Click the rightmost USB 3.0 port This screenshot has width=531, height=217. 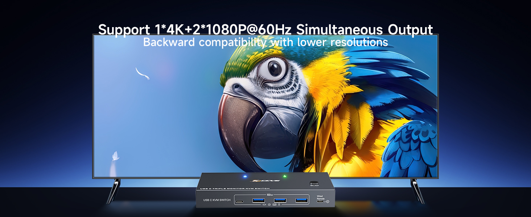[x=301, y=200]
